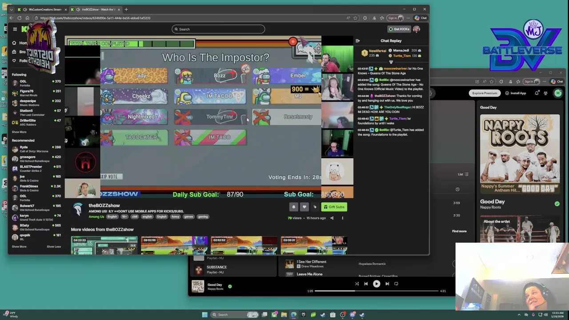The image size is (569, 320).
Task: Click the Kick search field
Action: 218,29
